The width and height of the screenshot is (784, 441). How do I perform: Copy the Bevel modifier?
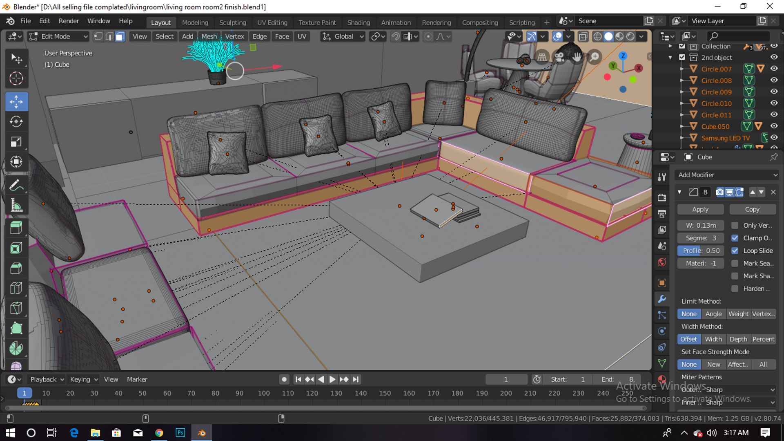(x=752, y=209)
